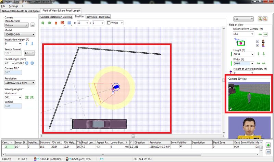Click the blue box object tool

pos(69,23)
